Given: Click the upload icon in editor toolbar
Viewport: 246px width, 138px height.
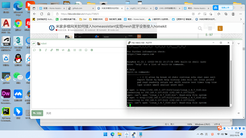Looking at the screenshot, I should pyautogui.click(x=69, y=50).
